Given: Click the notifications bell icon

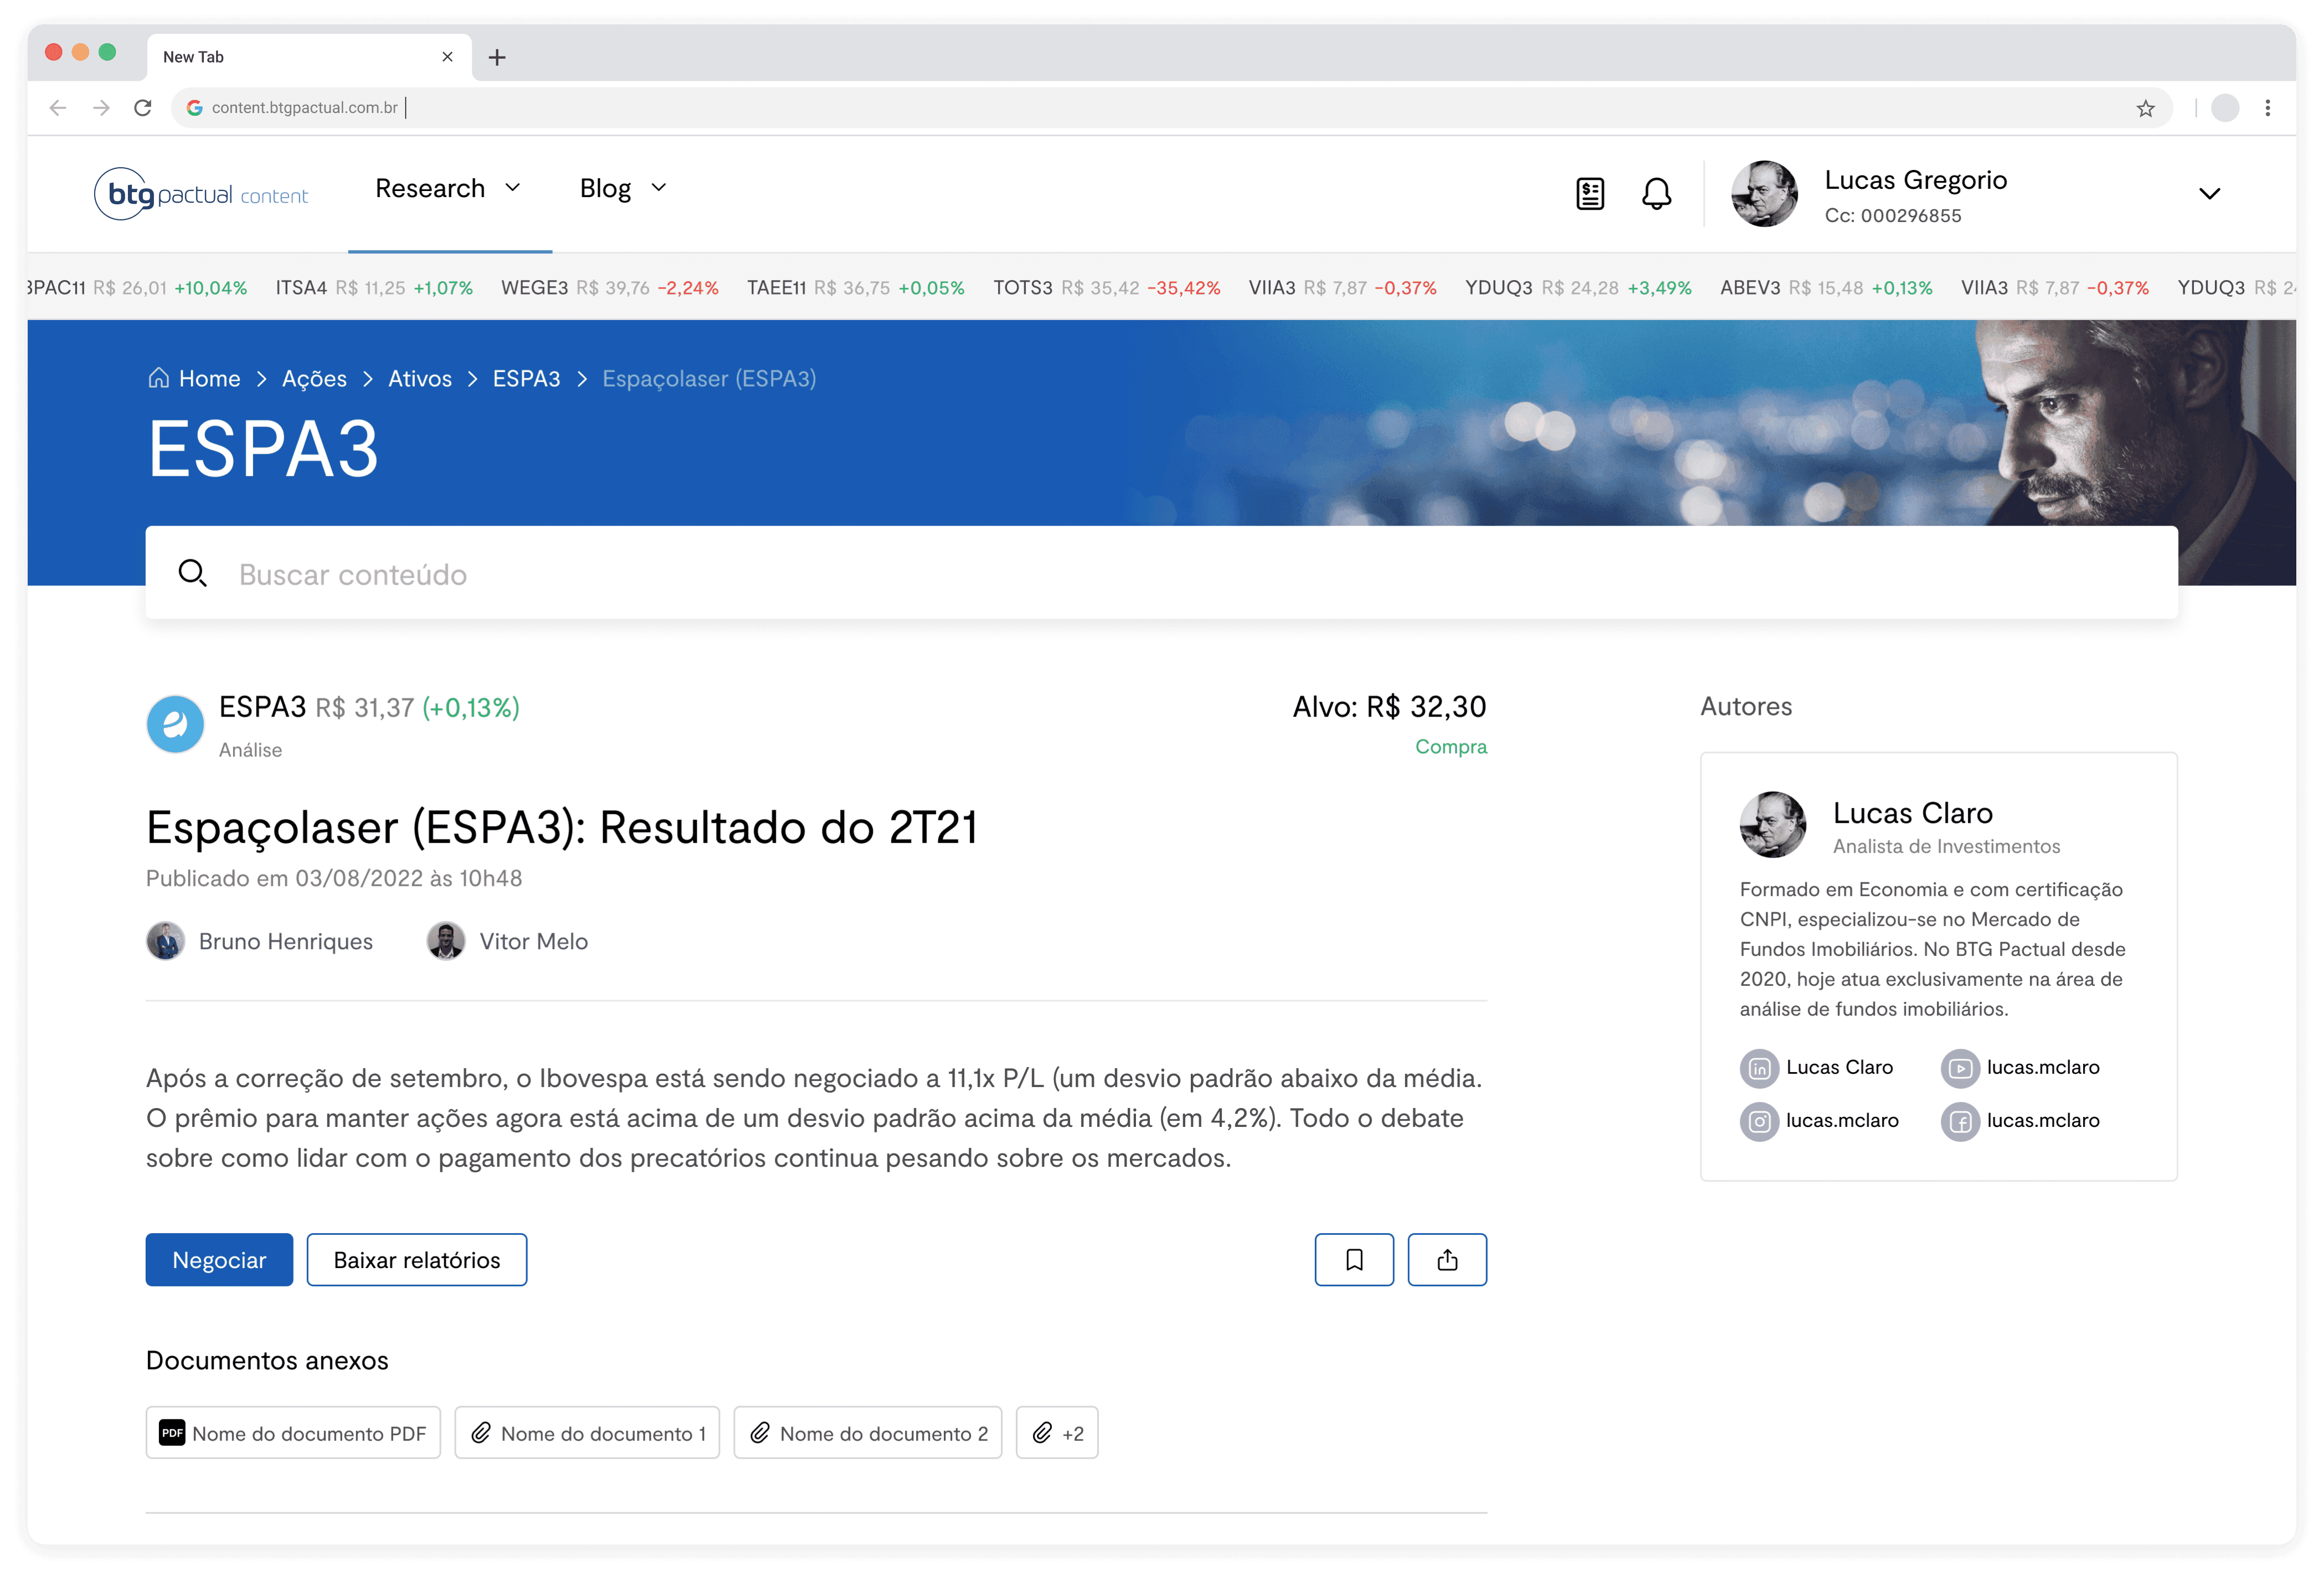Looking at the screenshot, I should [1656, 193].
